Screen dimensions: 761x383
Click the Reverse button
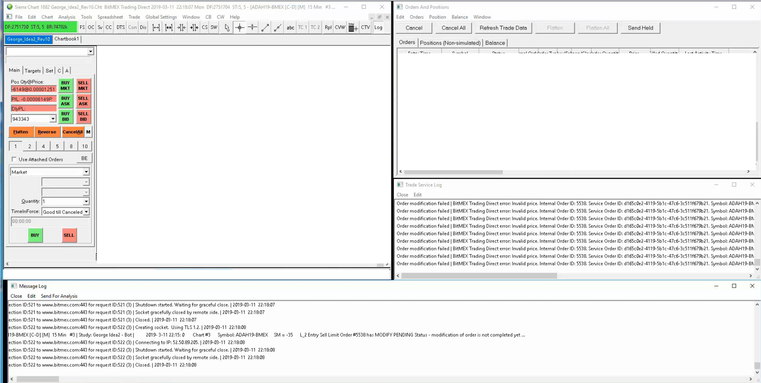[47, 132]
